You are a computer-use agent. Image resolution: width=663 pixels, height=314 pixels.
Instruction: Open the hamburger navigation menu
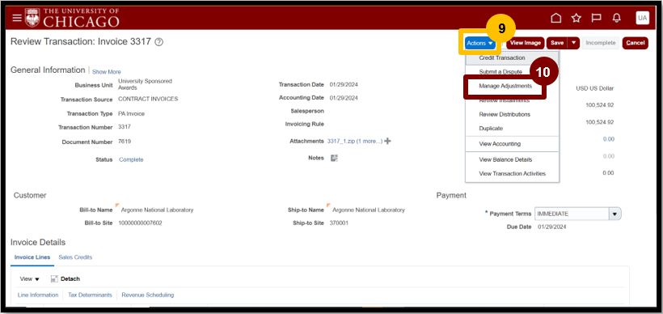(16, 18)
